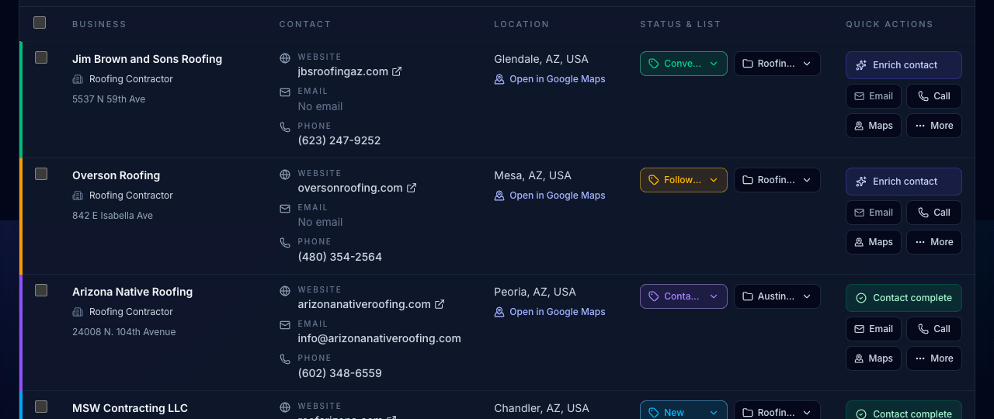Click the MSW Contracting LLC business name
Image resolution: width=994 pixels, height=419 pixels.
pos(130,408)
